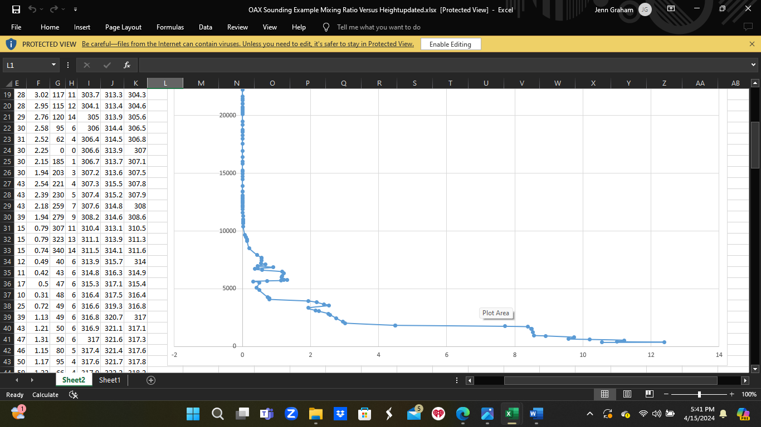This screenshot has width=761, height=427.
Task: Zoom in using the plus button
Action: 731,394
